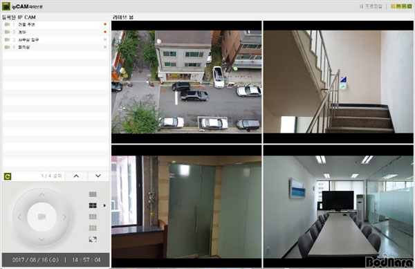The width and height of the screenshot is (415, 269).
Task: Switch to the nine-split grid layout
Action: 93,228
